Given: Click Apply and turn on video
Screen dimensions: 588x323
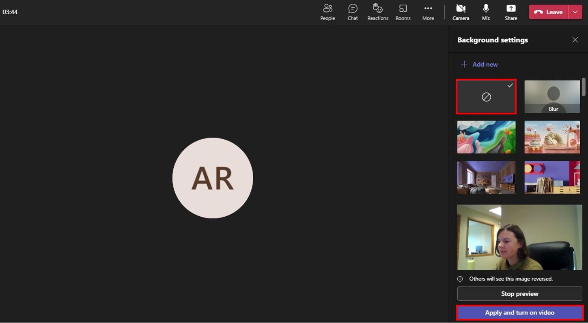Looking at the screenshot, I should (x=519, y=312).
